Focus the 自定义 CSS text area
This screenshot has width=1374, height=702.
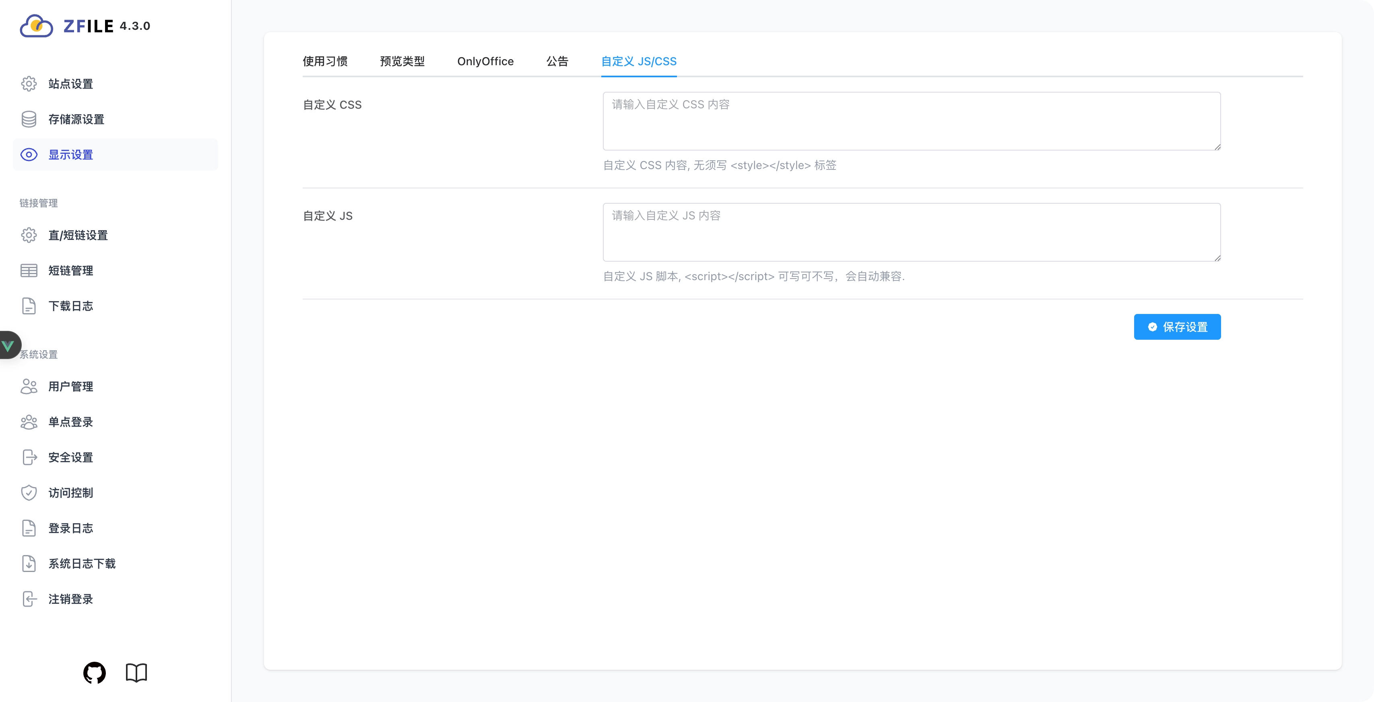click(912, 121)
